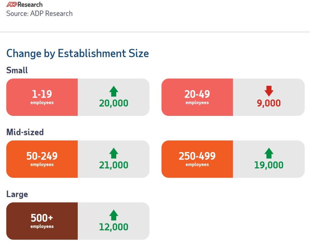Click the Change by Establishment Size heading
The width and height of the screenshot is (310, 246).
(x=77, y=53)
